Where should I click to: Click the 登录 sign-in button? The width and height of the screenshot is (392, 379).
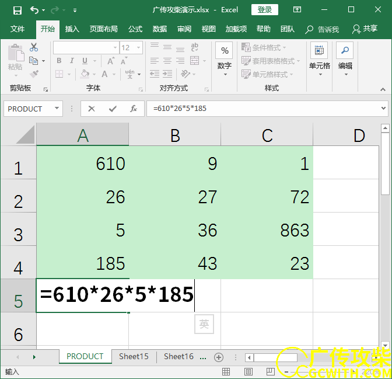[265, 10]
